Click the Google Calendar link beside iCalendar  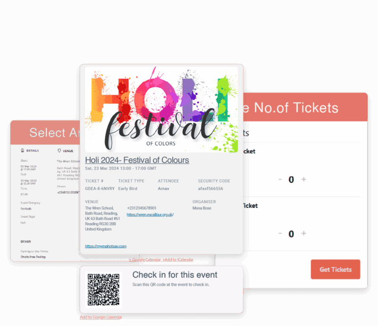click(145, 260)
